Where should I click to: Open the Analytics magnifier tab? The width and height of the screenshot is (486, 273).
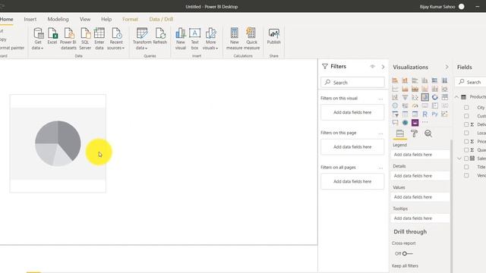pos(428,133)
